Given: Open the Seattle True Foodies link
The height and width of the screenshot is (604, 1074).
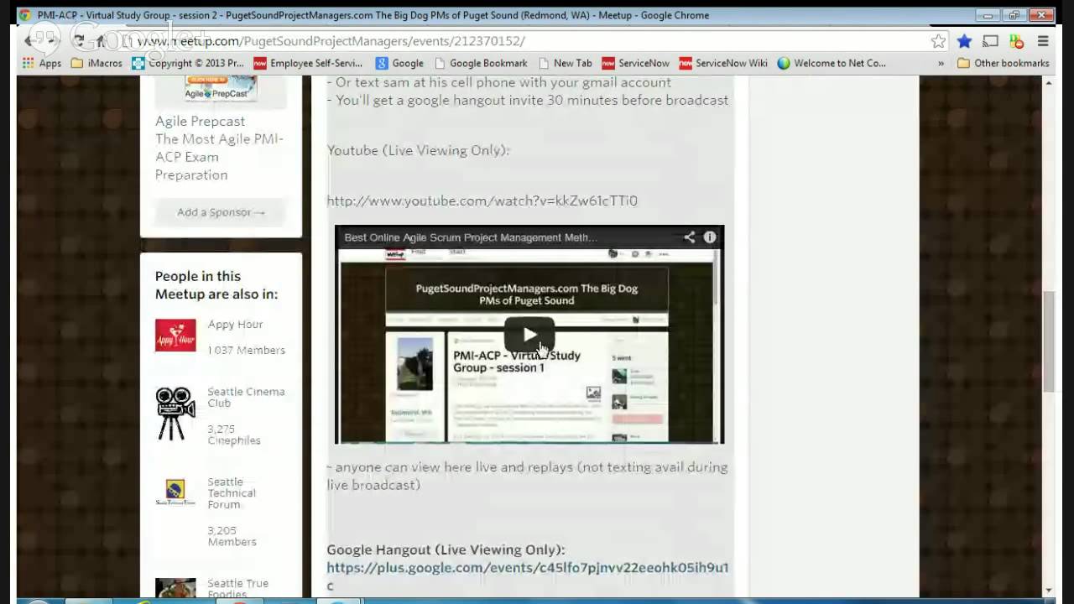Looking at the screenshot, I should 238,589.
